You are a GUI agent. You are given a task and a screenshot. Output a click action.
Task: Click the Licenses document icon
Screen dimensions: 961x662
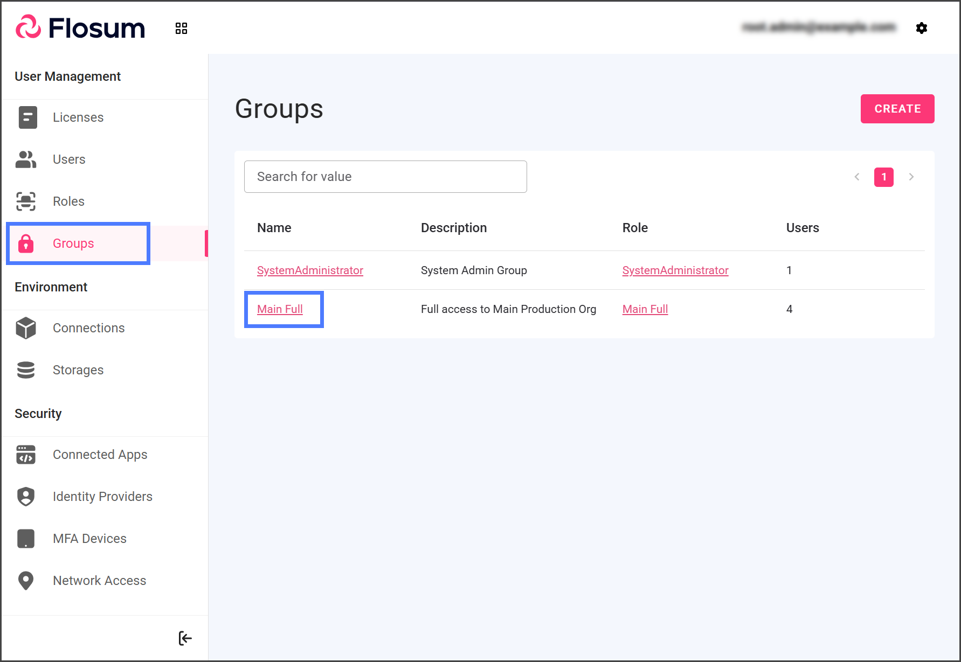[x=27, y=117]
